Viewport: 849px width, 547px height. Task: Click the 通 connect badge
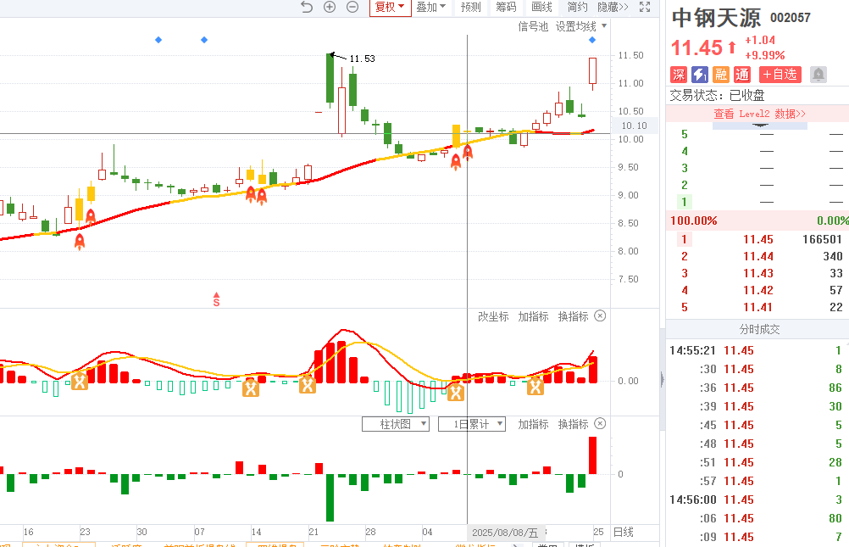tap(741, 75)
